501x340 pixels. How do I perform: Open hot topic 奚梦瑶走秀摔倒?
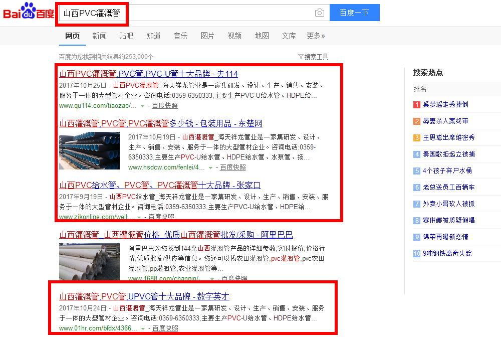[x=445, y=105]
